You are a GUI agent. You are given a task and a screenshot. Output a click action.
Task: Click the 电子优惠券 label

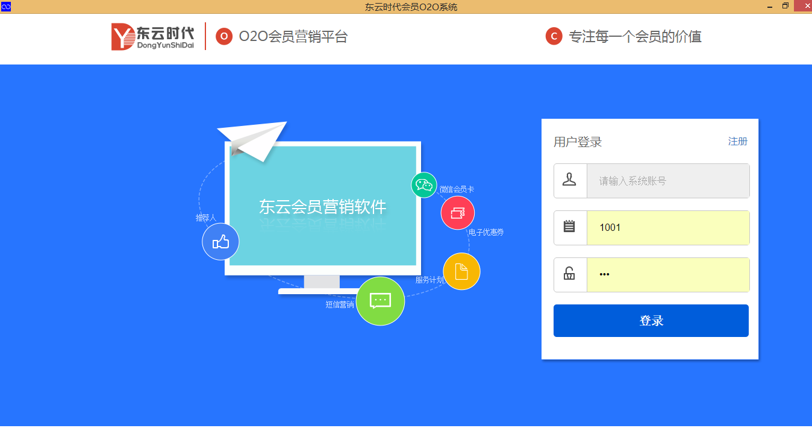(486, 232)
